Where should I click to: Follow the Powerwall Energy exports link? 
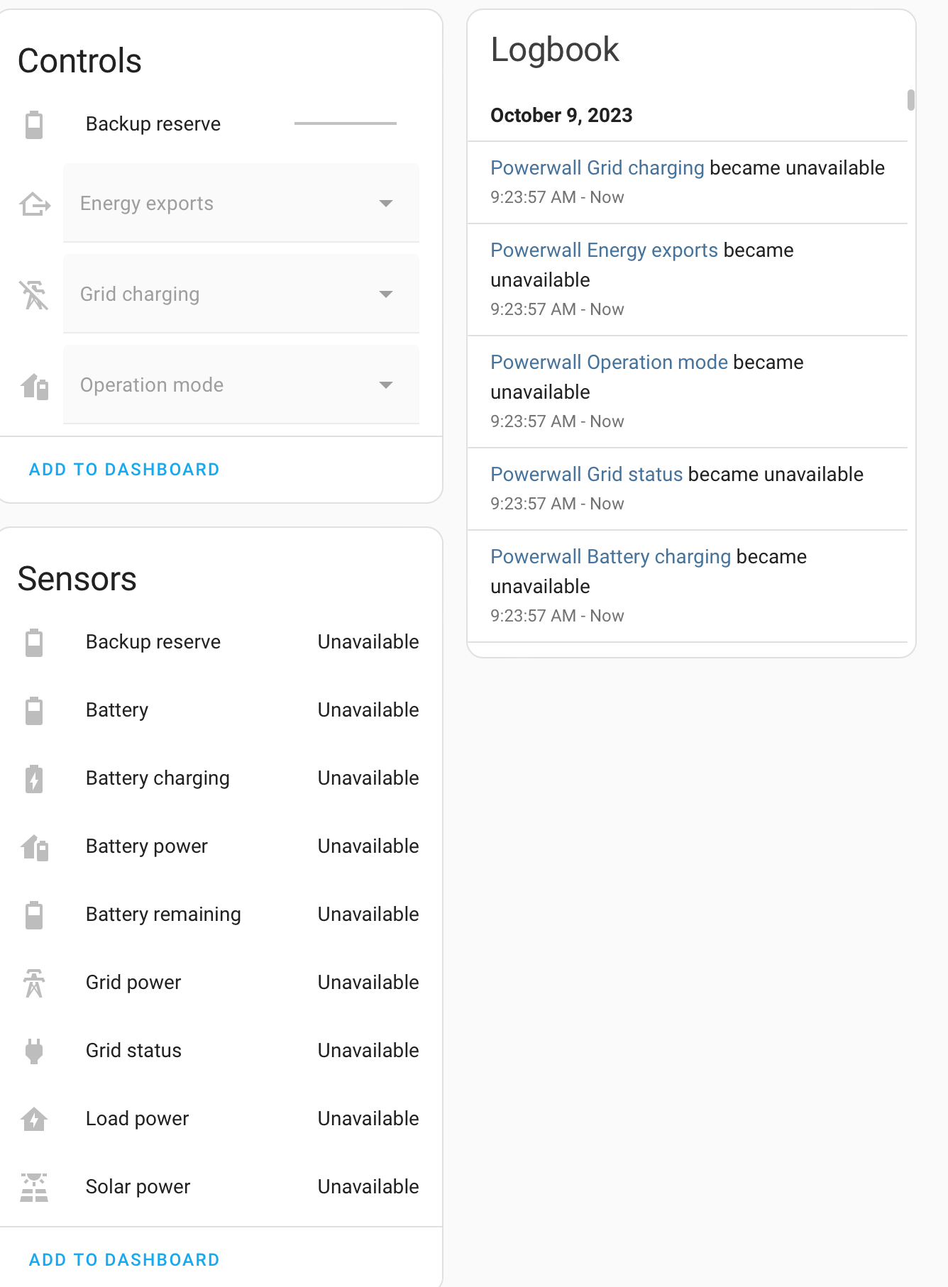pos(603,250)
